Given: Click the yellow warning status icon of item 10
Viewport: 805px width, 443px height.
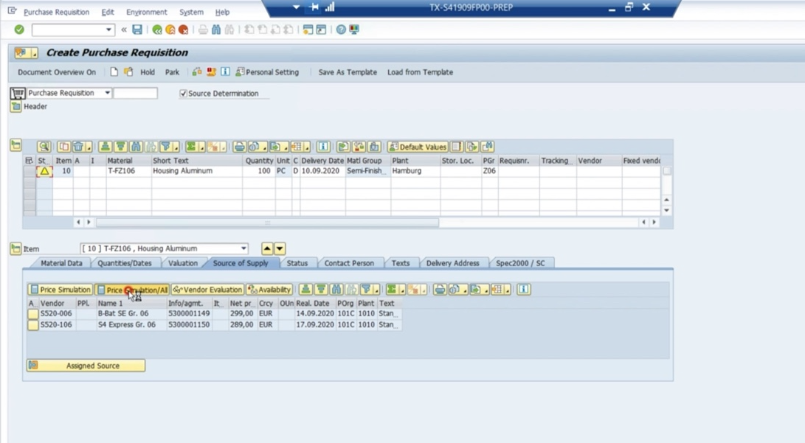Looking at the screenshot, I should pos(45,171).
